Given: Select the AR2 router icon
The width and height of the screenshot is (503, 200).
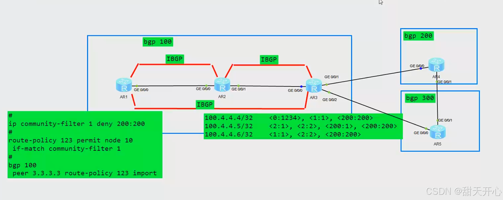Looking at the screenshot, I should pos(222,85).
